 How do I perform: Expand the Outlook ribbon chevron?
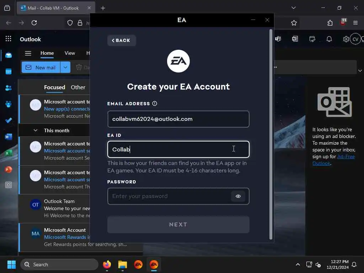coord(360,71)
